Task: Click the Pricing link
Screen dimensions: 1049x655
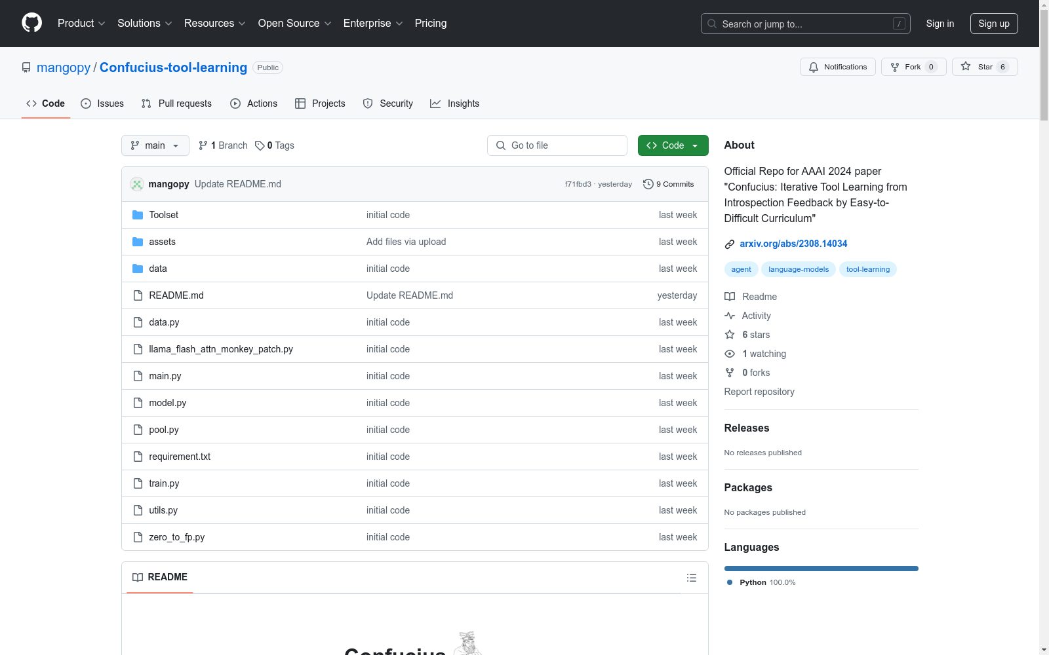Action: point(431,24)
